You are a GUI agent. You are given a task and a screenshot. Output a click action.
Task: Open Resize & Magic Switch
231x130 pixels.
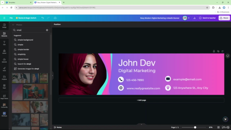[x=26, y=18]
